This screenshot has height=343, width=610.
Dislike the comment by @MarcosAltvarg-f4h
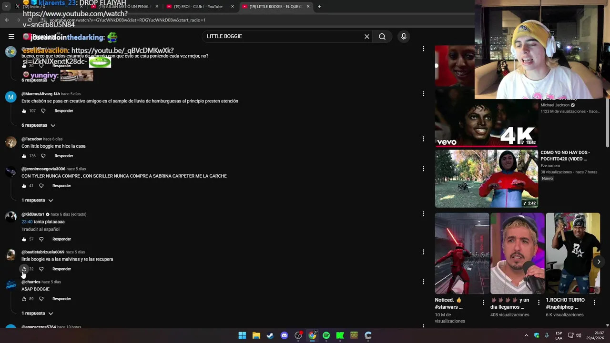pyautogui.click(x=43, y=111)
